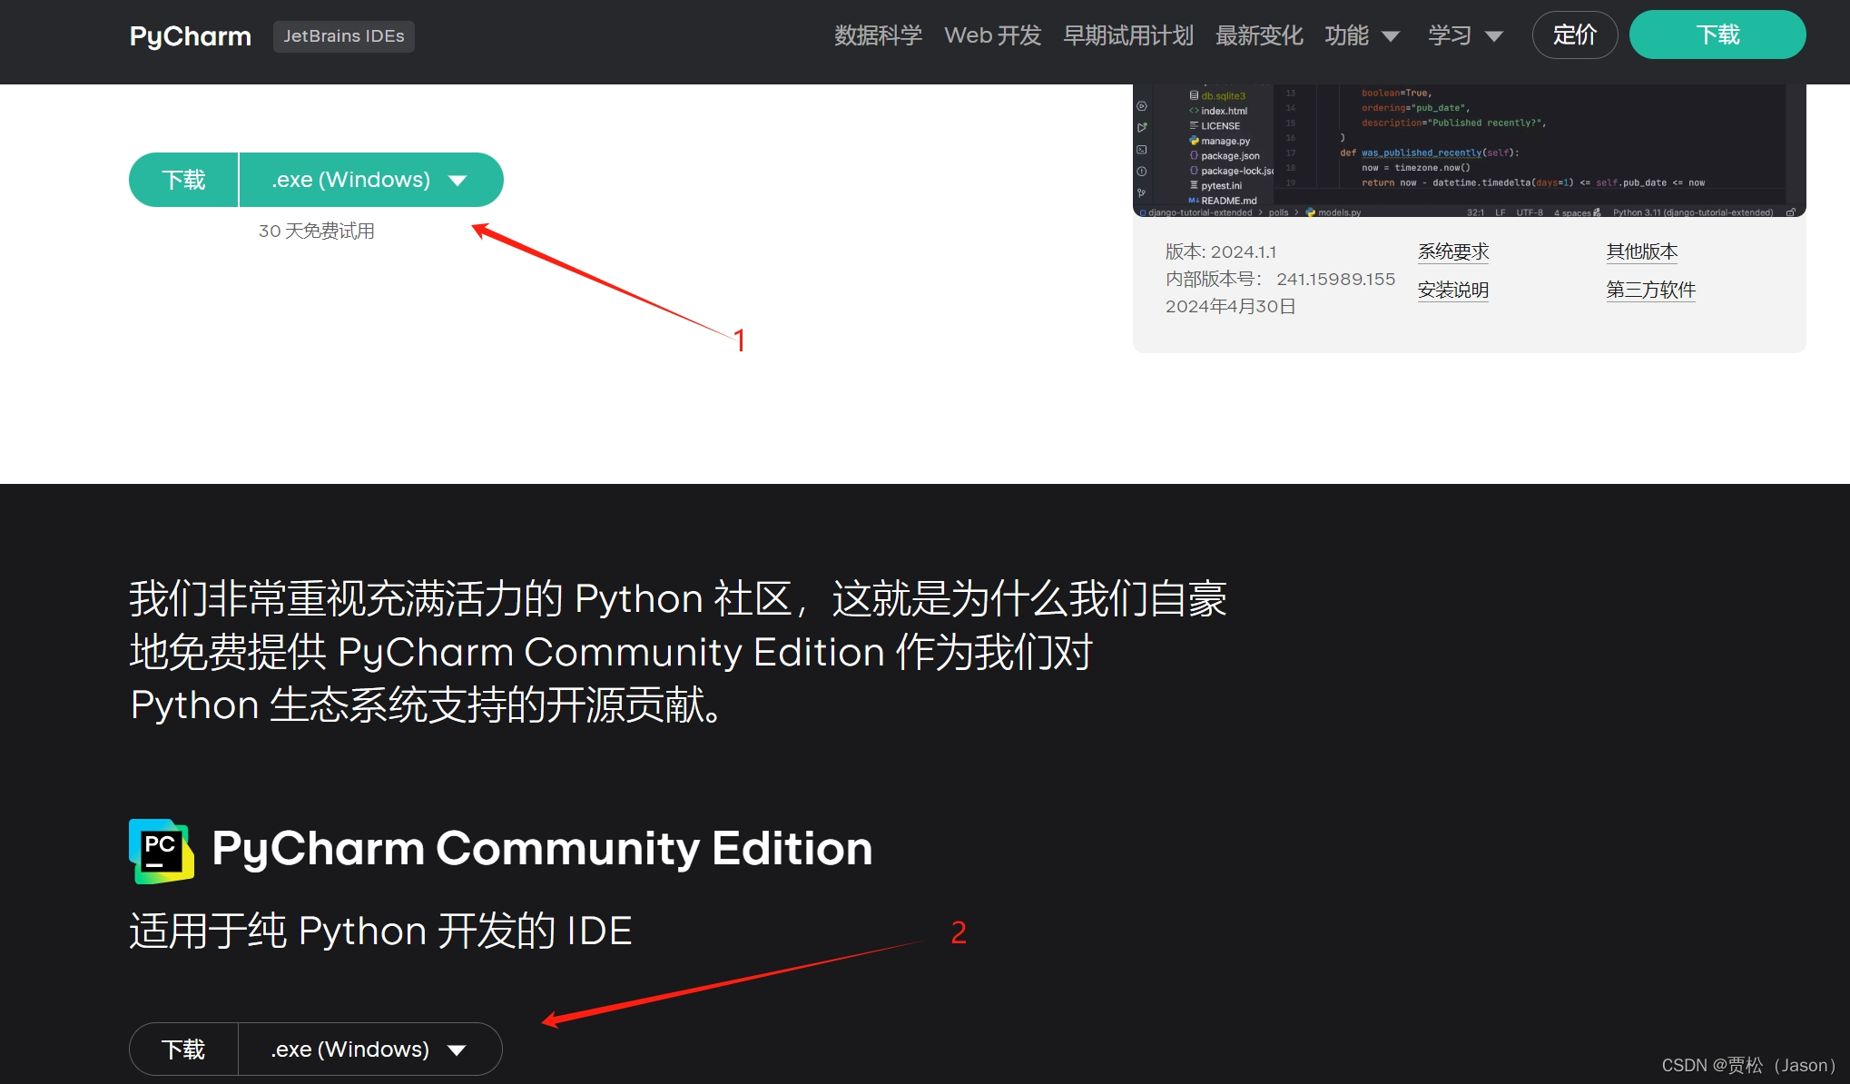The height and width of the screenshot is (1084, 1850).
Task: Click the green 下载 button in the header
Action: coord(1717,35)
